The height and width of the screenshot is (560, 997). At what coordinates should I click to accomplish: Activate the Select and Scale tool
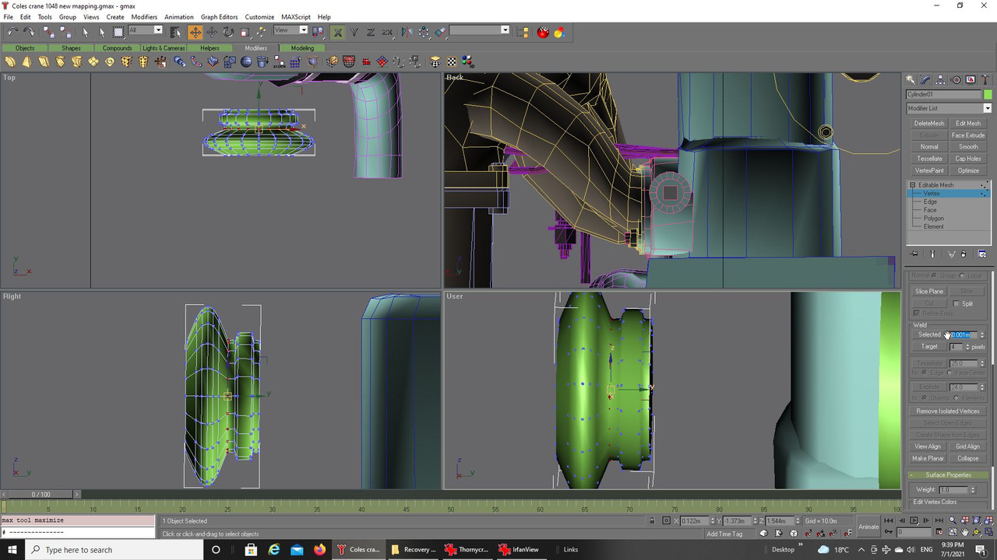[245, 32]
